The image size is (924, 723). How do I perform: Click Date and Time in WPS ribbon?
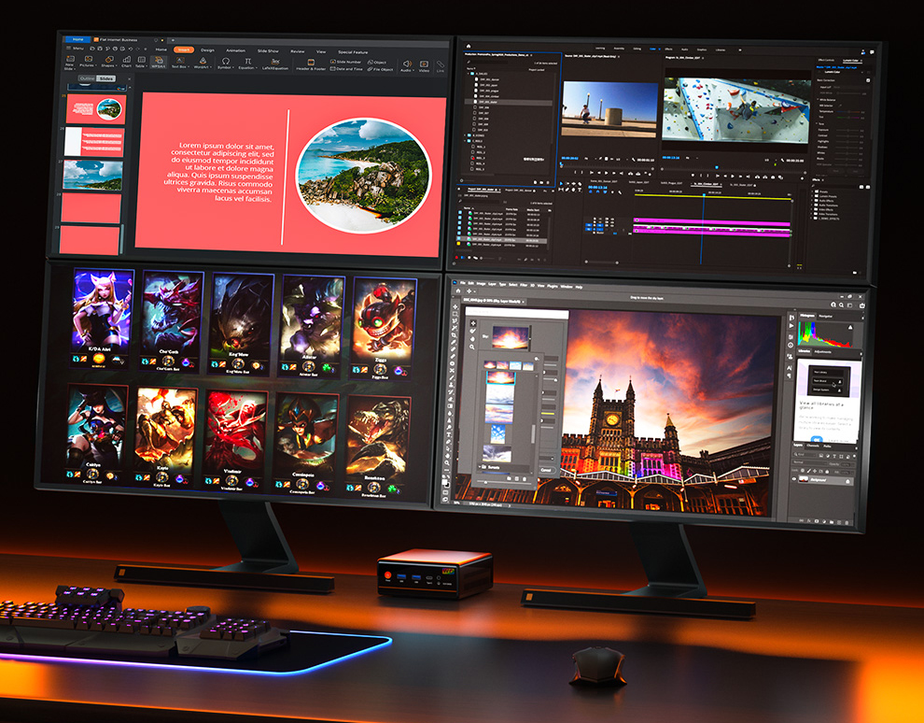coord(346,69)
